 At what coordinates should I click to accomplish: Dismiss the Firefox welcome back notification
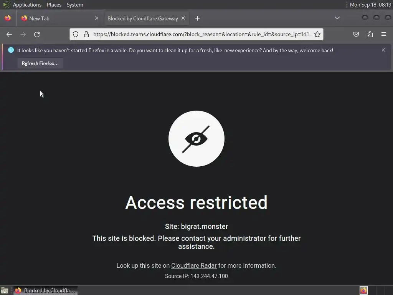coord(383,50)
